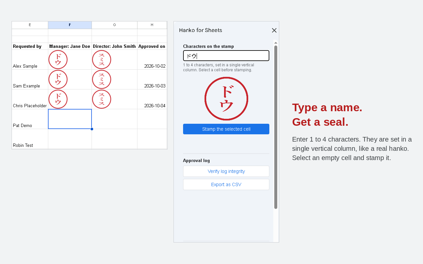
Task: Select the 'Director: John Smith' header cell
Action: coord(114,46)
